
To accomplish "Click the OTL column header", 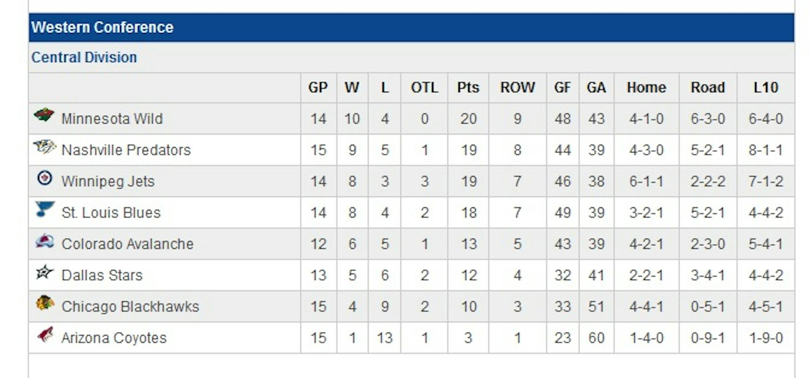I will click(424, 88).
